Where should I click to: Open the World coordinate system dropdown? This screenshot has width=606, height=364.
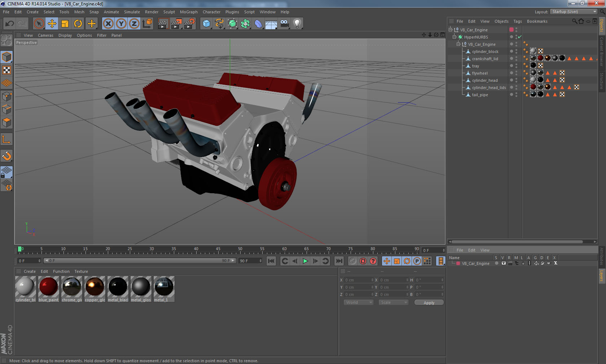359,303
